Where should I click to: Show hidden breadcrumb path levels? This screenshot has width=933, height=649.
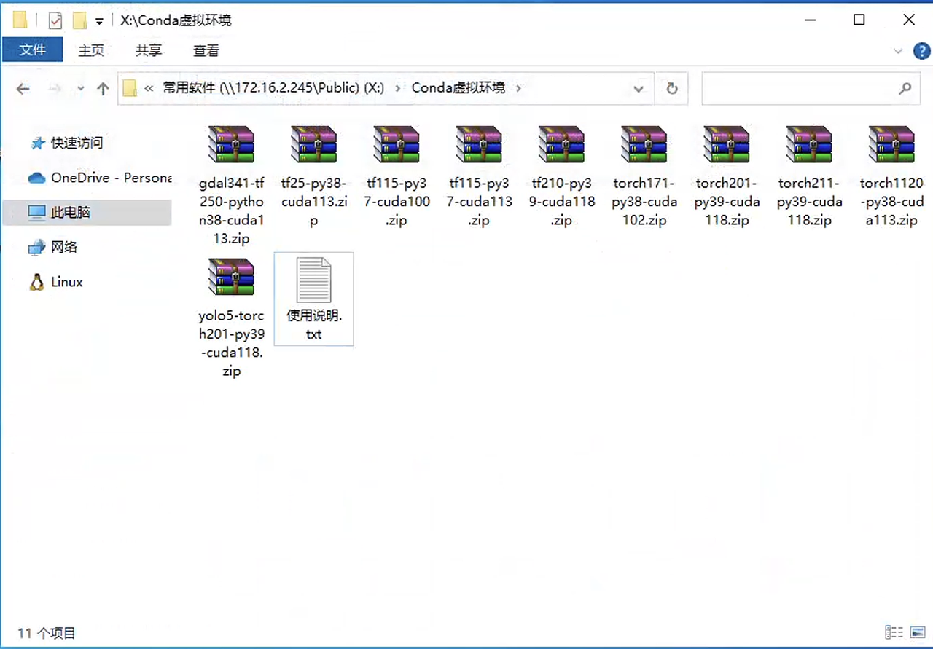tap(149, 88)
